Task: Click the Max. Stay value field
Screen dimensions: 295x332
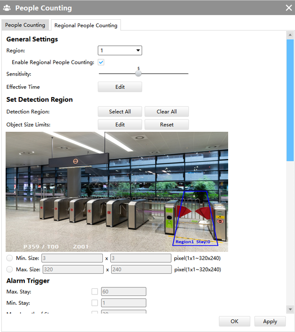Action: pos(123,292)
